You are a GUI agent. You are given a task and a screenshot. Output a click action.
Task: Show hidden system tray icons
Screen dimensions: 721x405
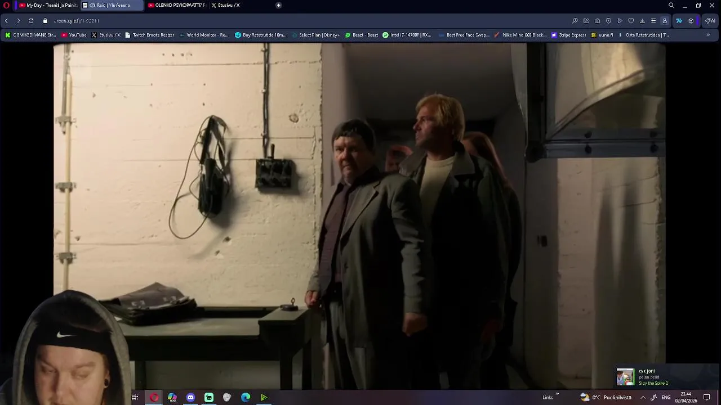coord(643,398)
